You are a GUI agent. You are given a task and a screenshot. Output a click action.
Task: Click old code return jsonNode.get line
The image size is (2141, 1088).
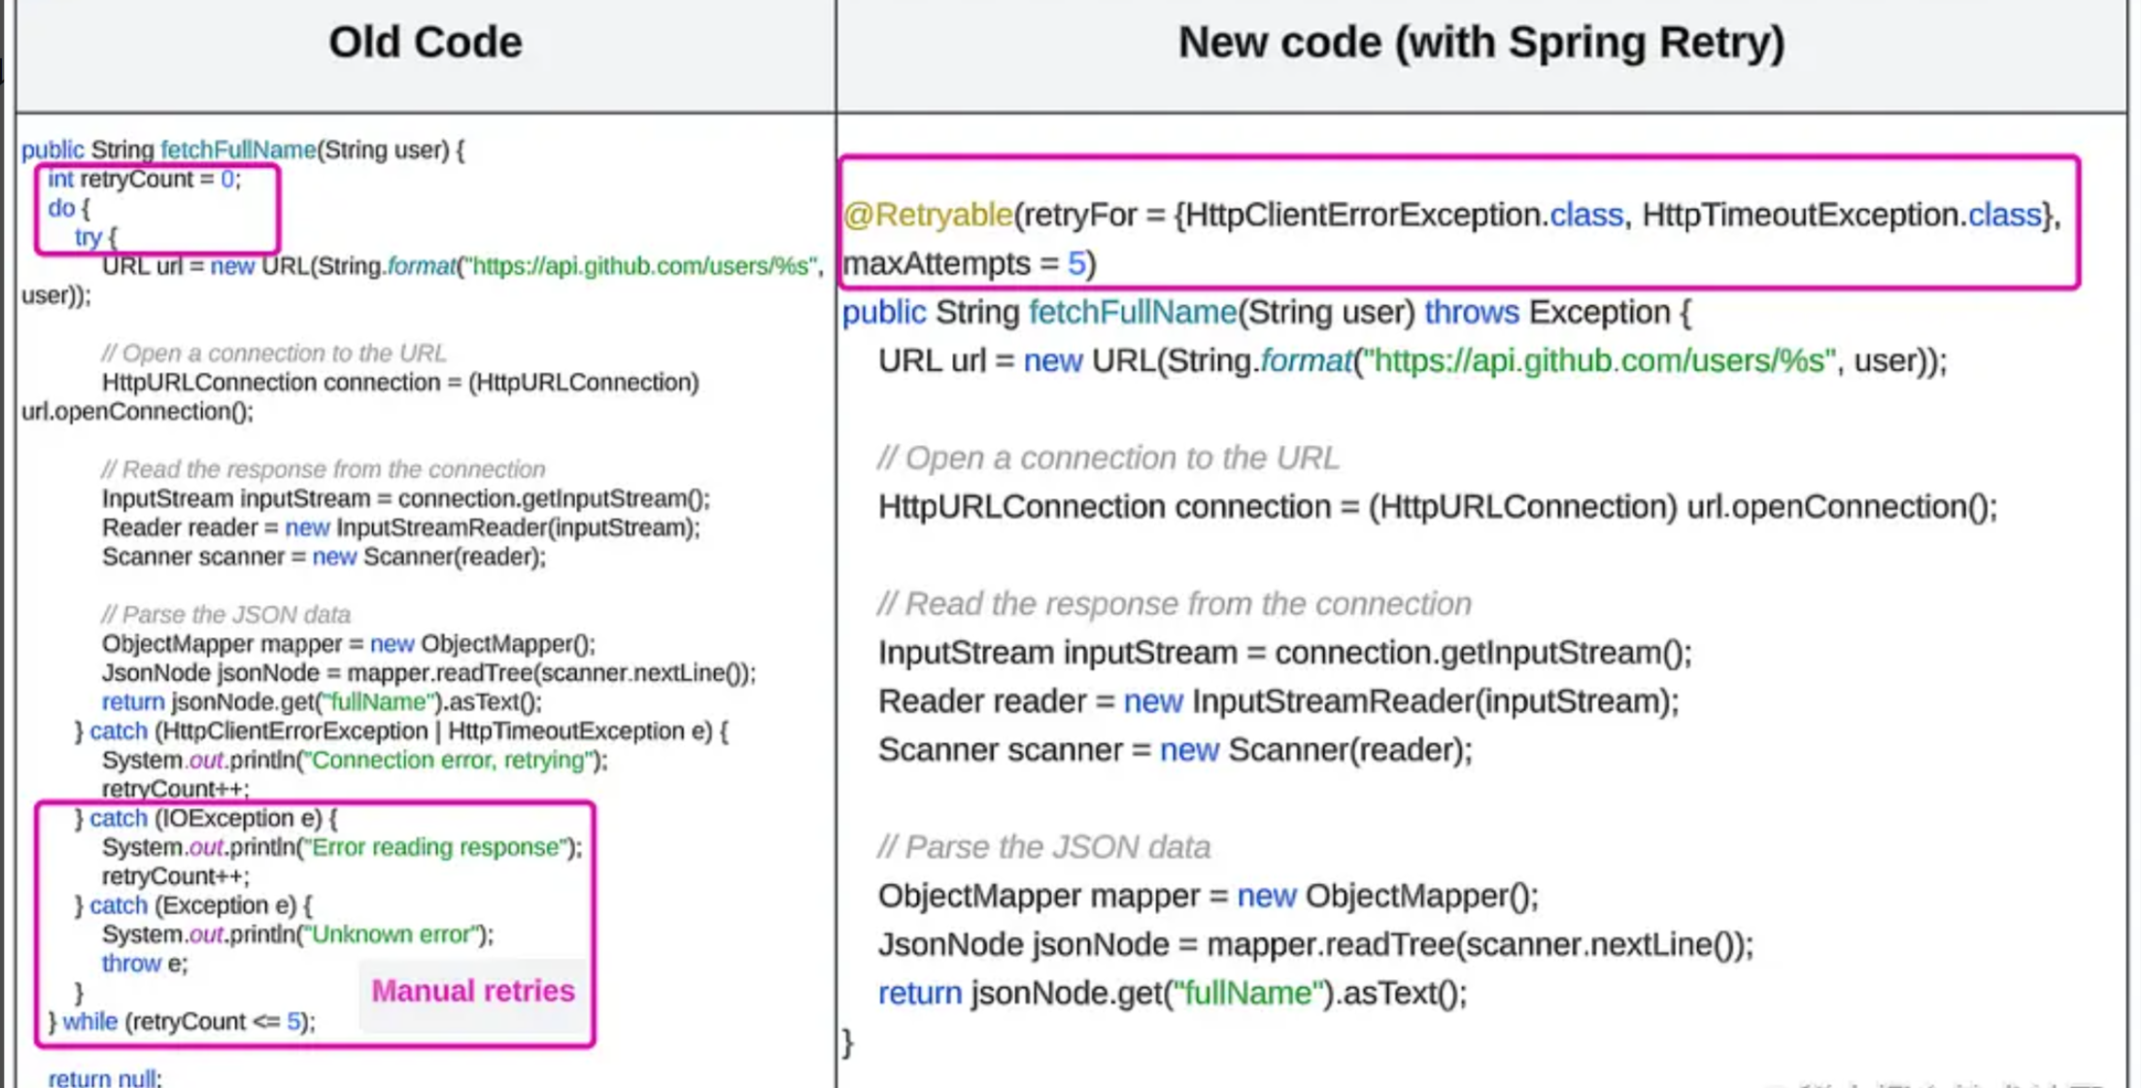pos(322,701)
